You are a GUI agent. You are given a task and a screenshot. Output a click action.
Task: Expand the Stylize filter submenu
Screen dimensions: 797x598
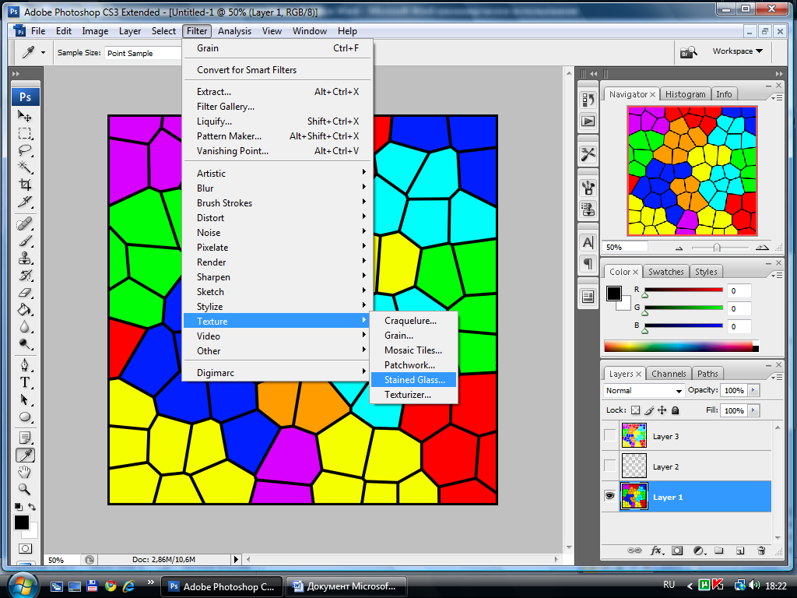pyautogui.click(x=277, y=307)
